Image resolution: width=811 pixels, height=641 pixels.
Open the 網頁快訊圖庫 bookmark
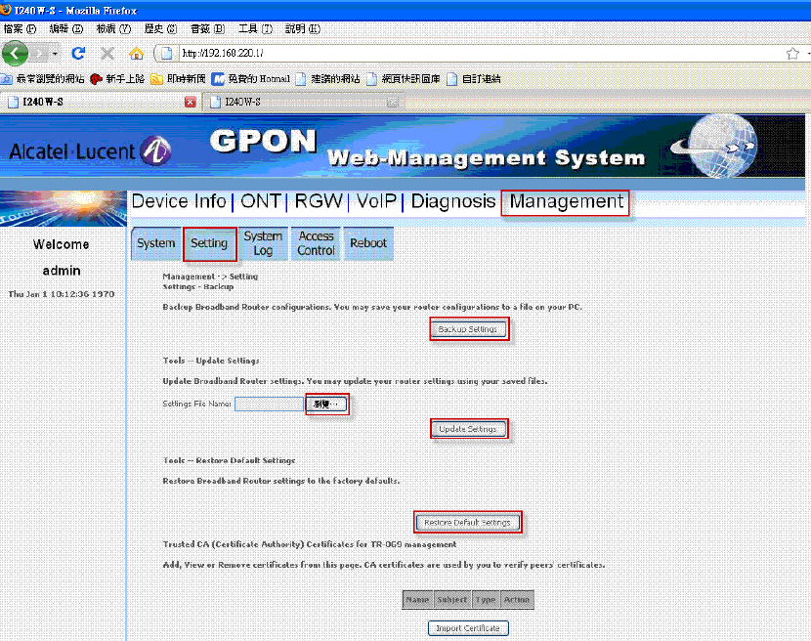click(403, 78)
